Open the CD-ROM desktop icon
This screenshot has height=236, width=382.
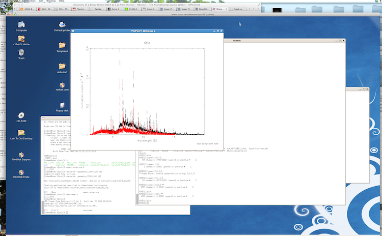(21, 116)
